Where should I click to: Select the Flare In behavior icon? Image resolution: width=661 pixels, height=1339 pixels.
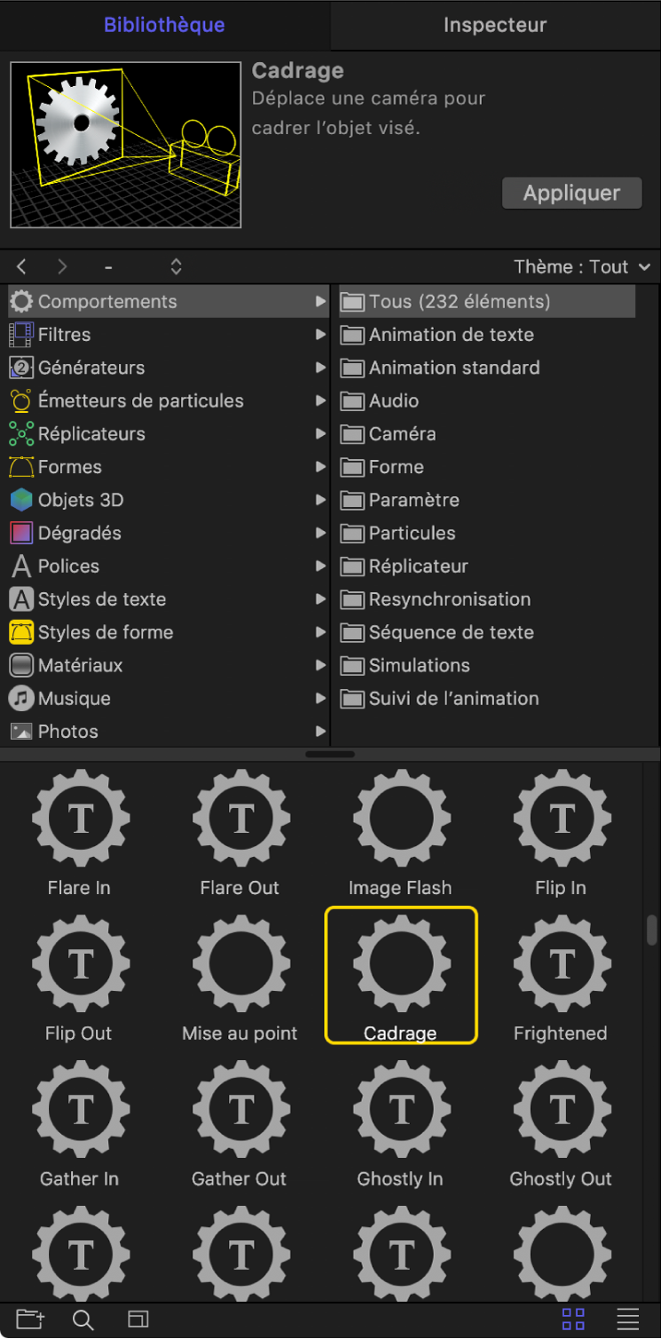(80, 818)
